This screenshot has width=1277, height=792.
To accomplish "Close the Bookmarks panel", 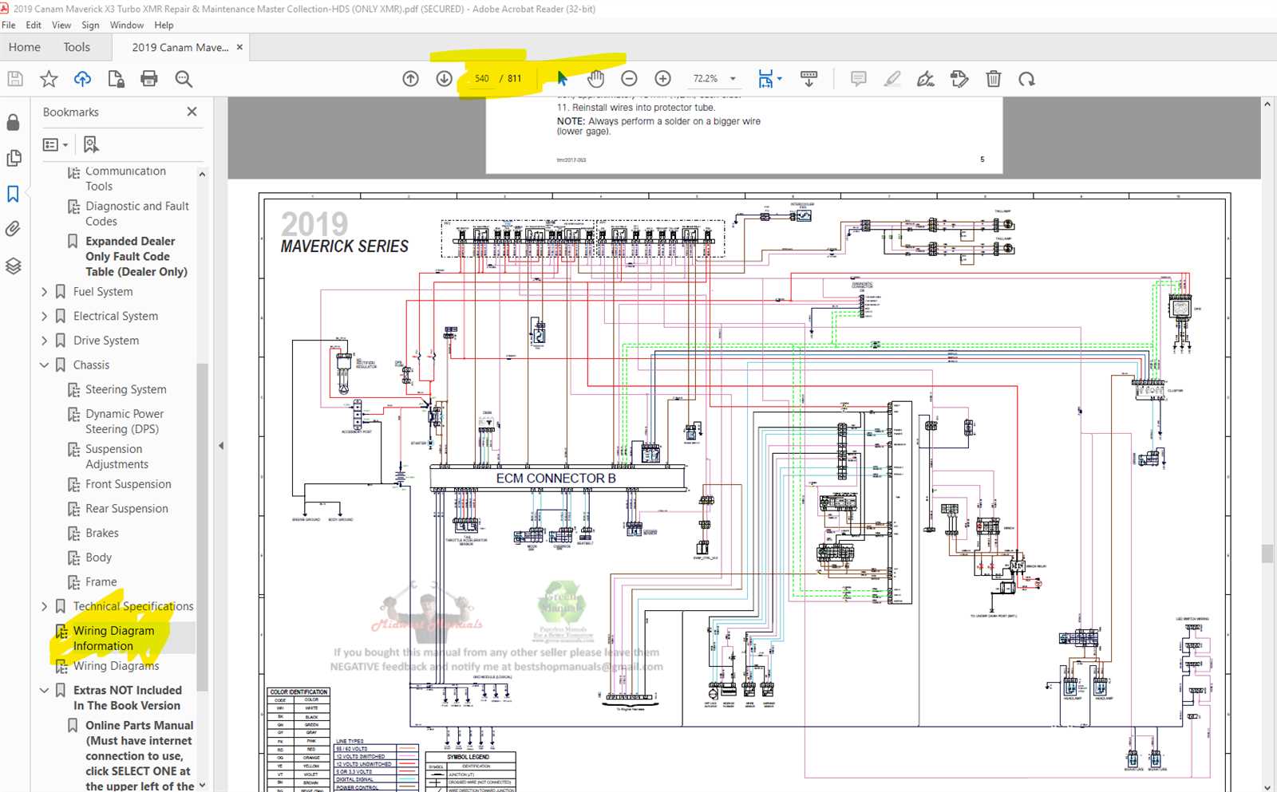I will [192, 112].
